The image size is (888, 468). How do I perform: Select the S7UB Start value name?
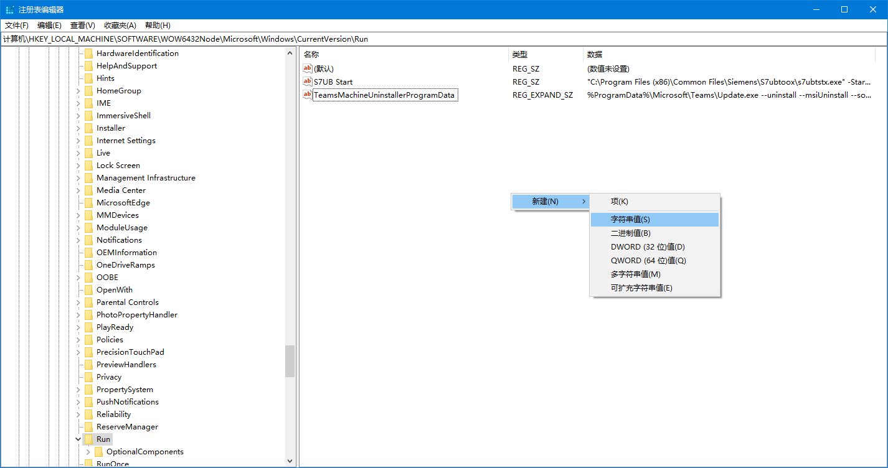[x=333, y=82]
